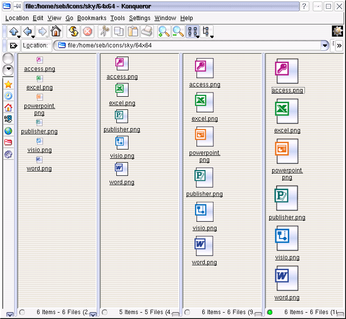Go forward with the Forward arrow
The height and width of the screenshot is (319, 346).
42,31
